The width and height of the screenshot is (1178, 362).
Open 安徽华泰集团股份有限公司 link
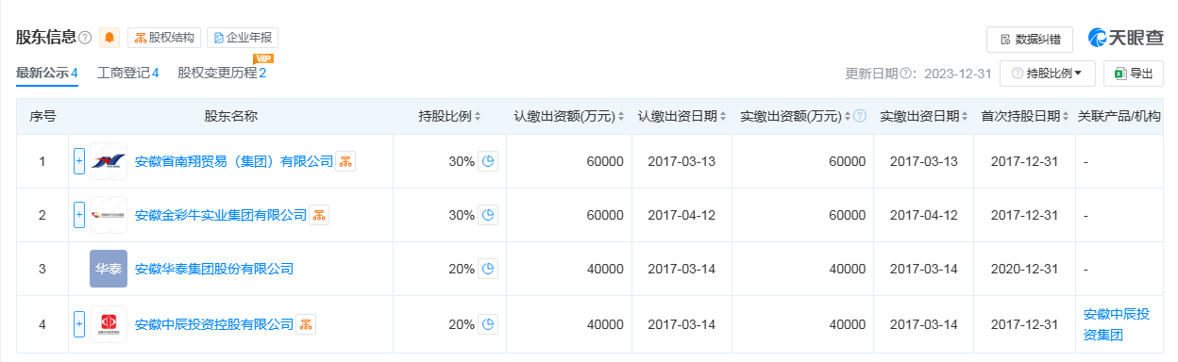coord(214,269)
